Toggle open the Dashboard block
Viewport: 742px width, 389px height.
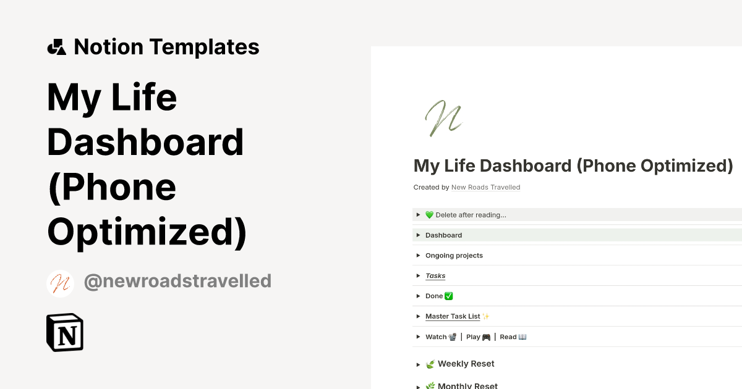click(418, 235)
